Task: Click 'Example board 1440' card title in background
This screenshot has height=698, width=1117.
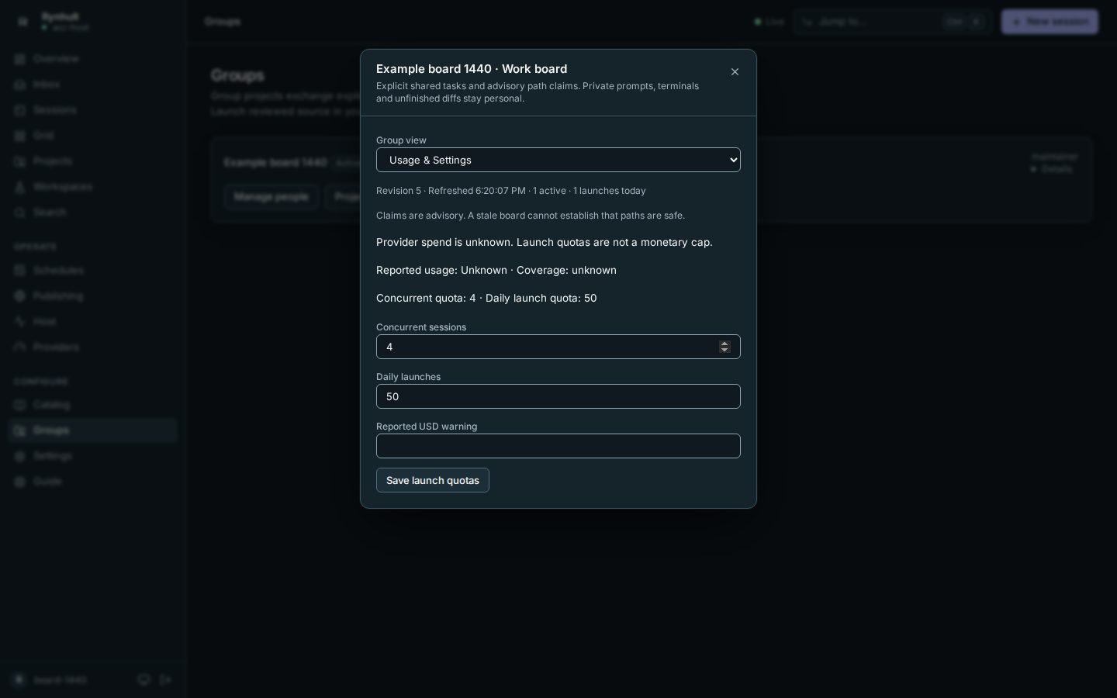Action: pos(275,162)
